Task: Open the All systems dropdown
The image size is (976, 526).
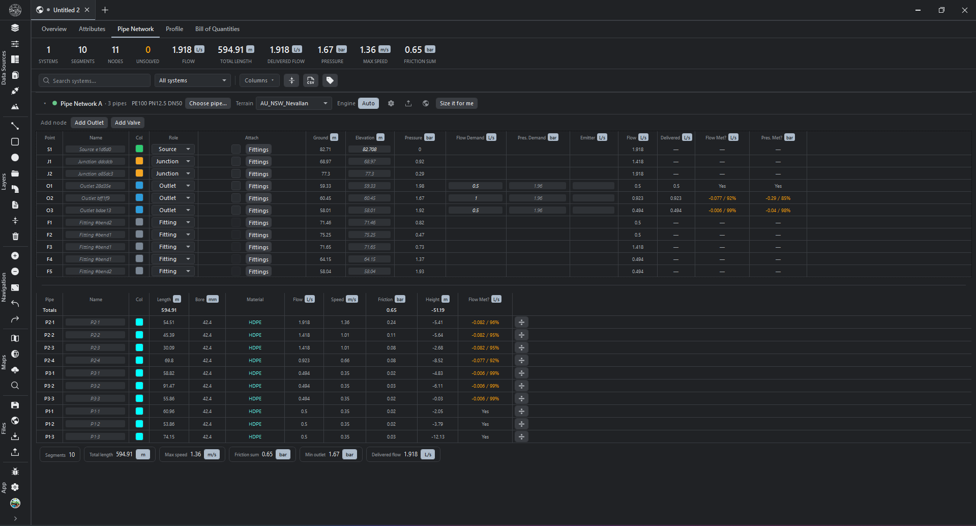Action: point(192,80)
